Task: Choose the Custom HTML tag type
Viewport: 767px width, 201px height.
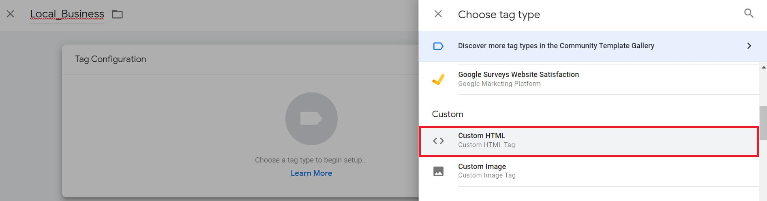Action: [589, 141]
